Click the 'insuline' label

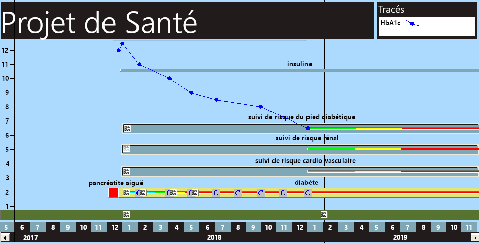pyautogui.click(x=299, y=64)
